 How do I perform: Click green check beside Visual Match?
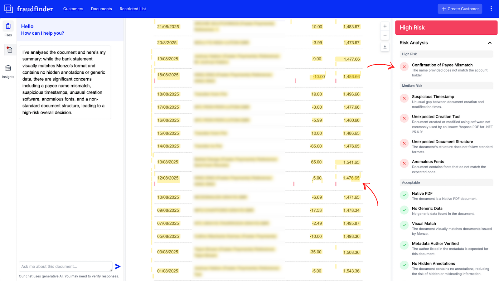click(x=404, y=225)
